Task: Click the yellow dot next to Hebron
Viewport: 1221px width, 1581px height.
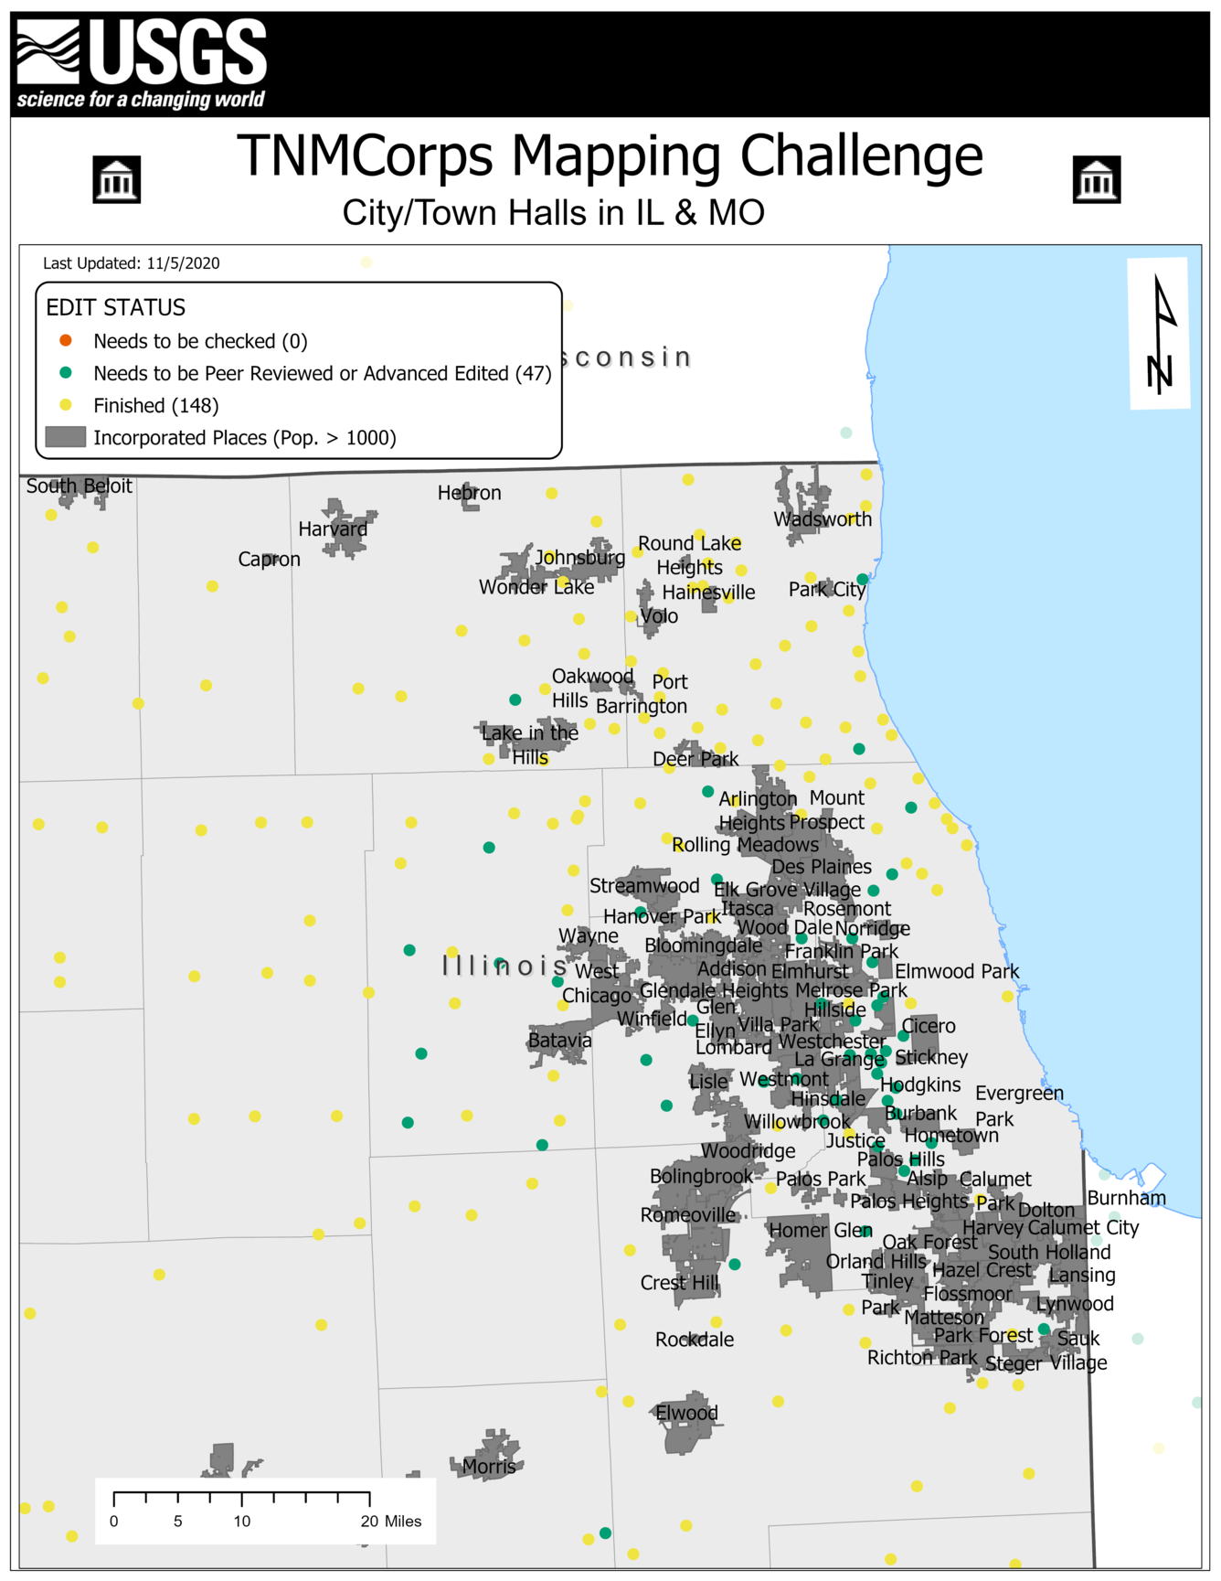Action: pos(552,493)
